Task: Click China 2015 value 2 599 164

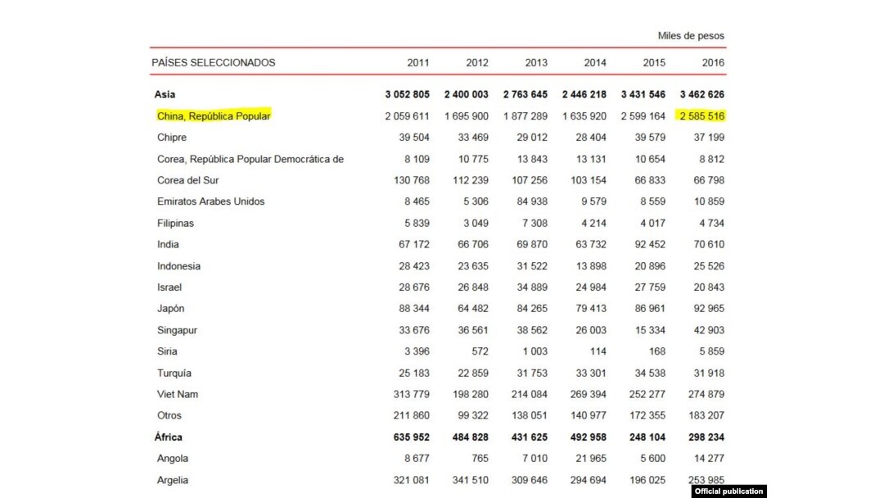Action: click(x=643, y=115)
